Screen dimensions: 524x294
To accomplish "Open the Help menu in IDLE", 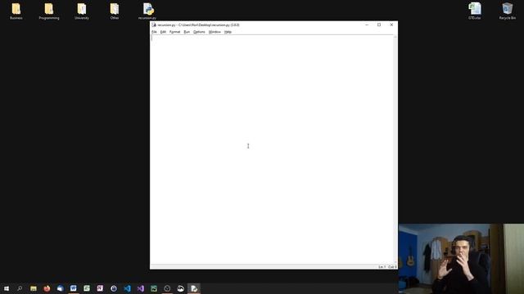I will pos(228,32).
